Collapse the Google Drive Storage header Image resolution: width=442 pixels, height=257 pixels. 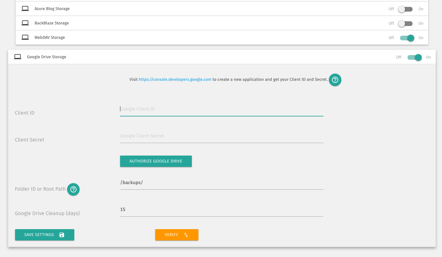222,57
